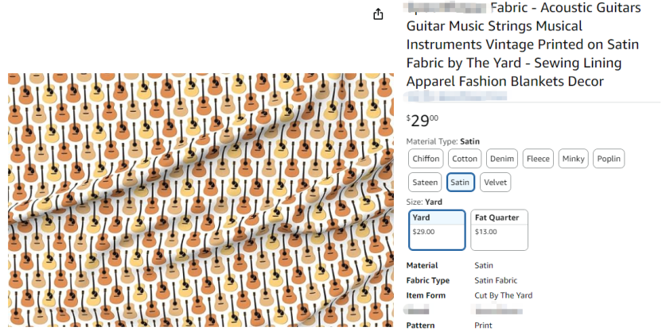
Task: Click the selected Satin material option
Action: [460, 182]
